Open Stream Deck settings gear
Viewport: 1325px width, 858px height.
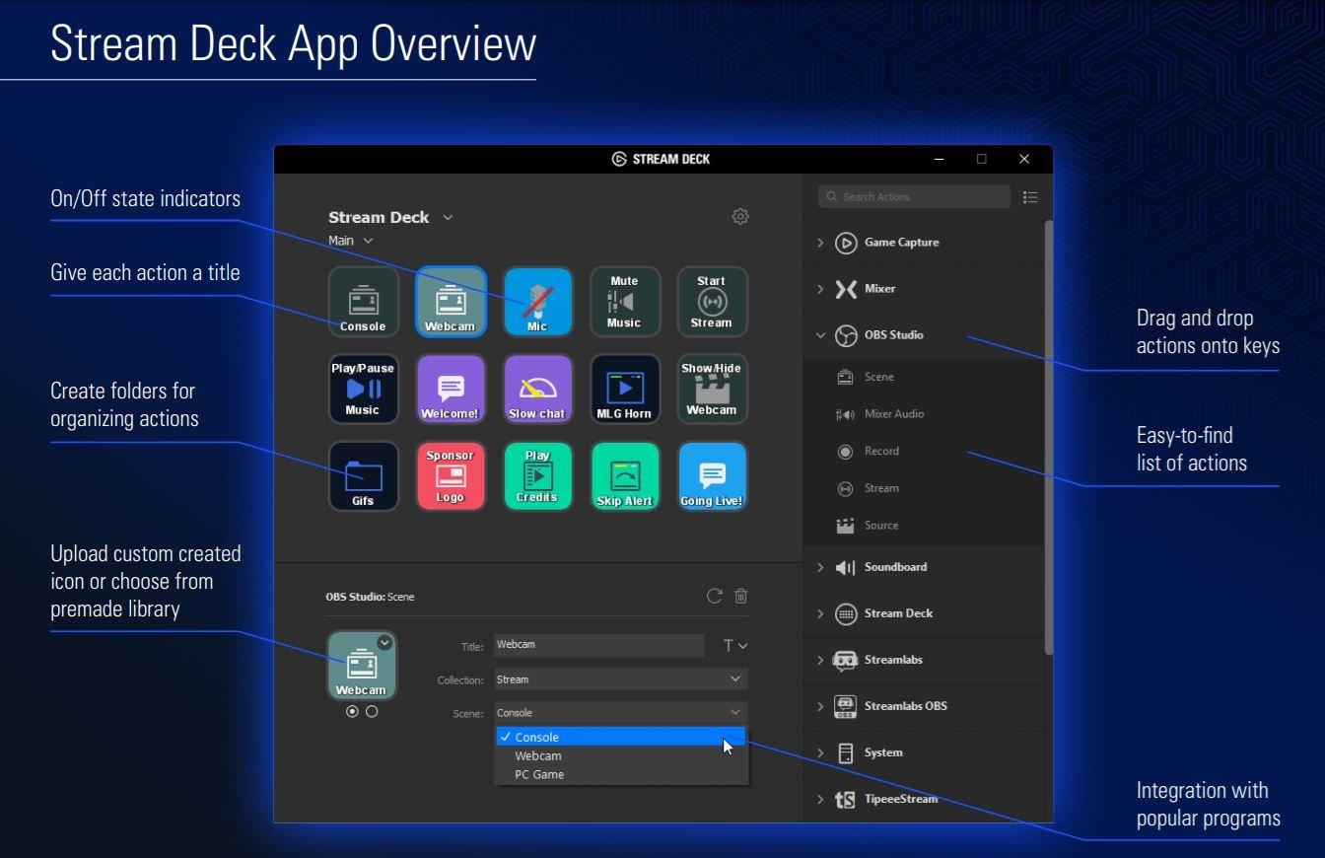740,216
